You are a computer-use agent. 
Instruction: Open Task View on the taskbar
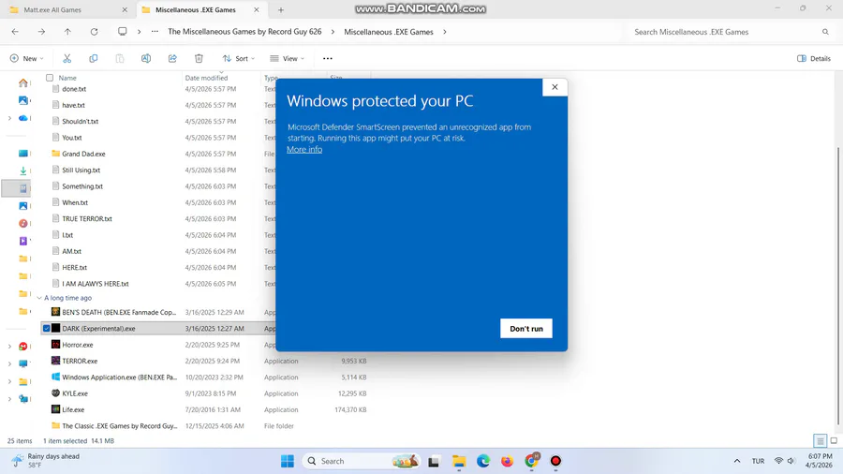tap(434, 461)
